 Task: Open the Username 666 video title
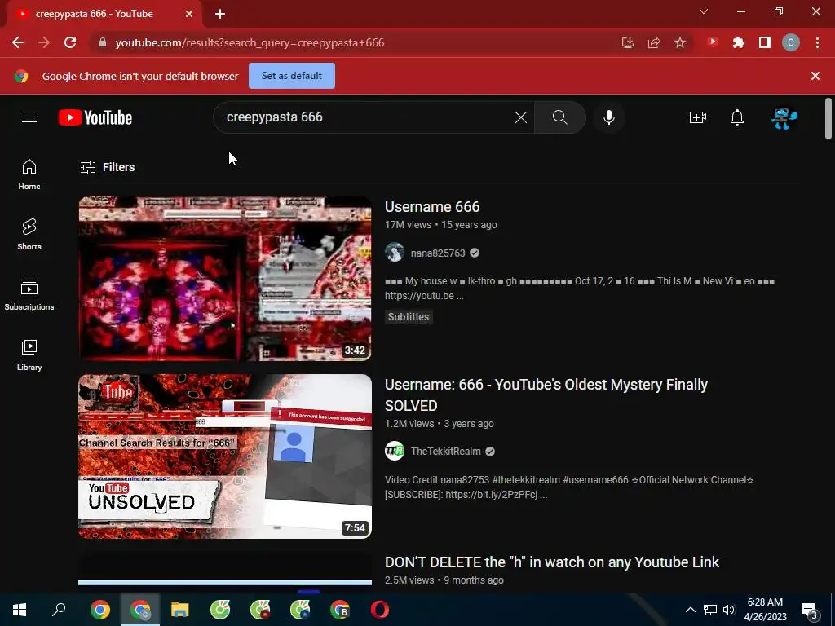[432, 206]
